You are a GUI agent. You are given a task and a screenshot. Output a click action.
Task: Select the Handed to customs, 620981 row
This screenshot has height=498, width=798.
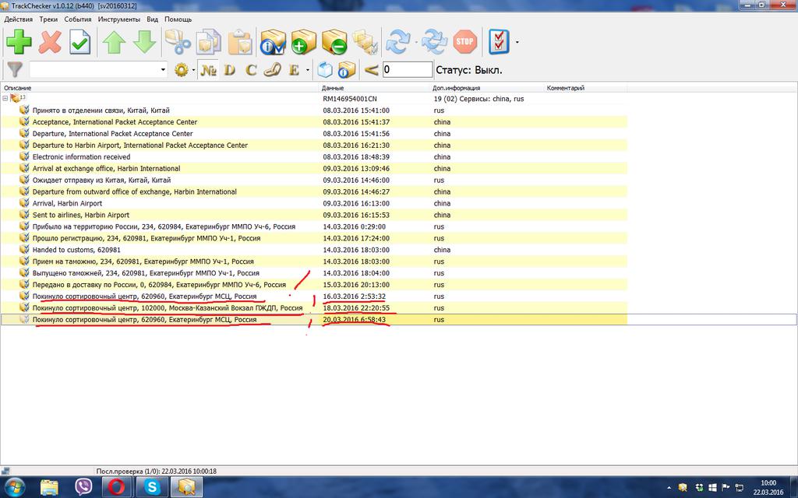tap(76, 250)
